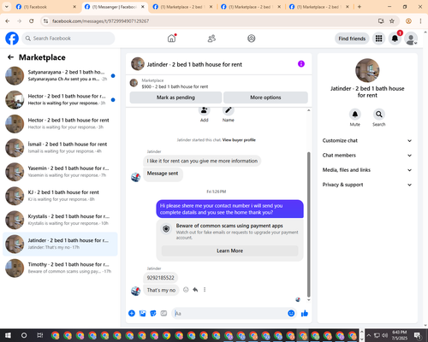This screenshot has width=428, height=342.
Task: Open conversation info purple icon
Action: click(301, 64)
